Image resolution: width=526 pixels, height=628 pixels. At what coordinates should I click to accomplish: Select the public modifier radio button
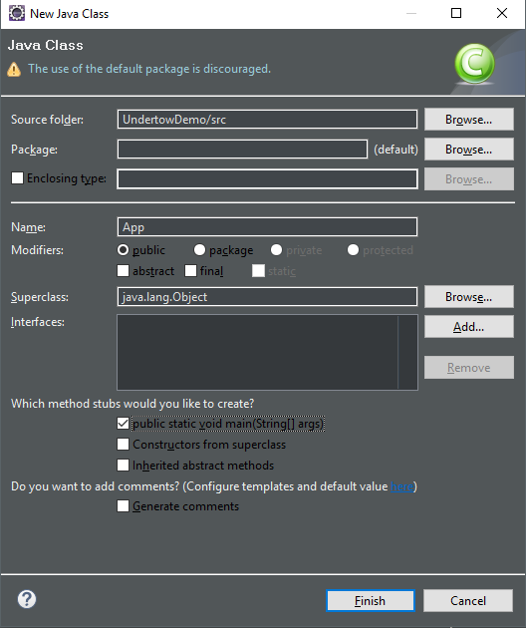coord(123,250)
